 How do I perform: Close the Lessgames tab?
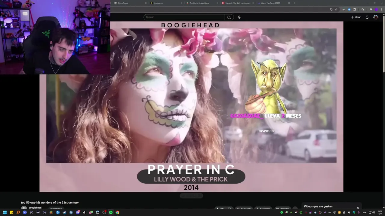point(182,3)
